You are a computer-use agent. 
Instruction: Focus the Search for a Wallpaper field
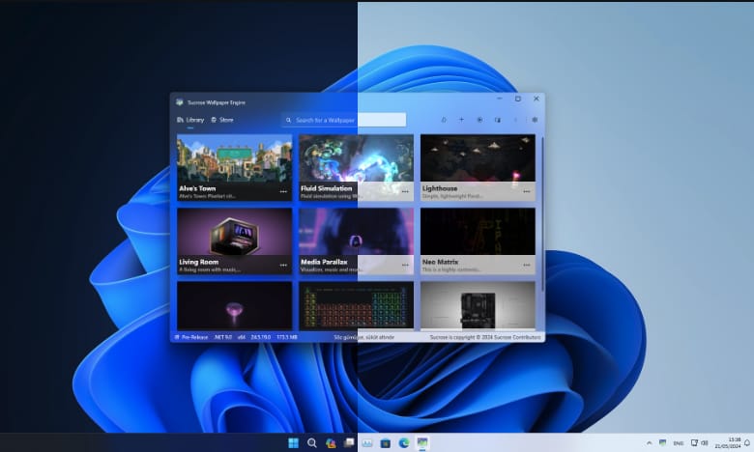343,120
